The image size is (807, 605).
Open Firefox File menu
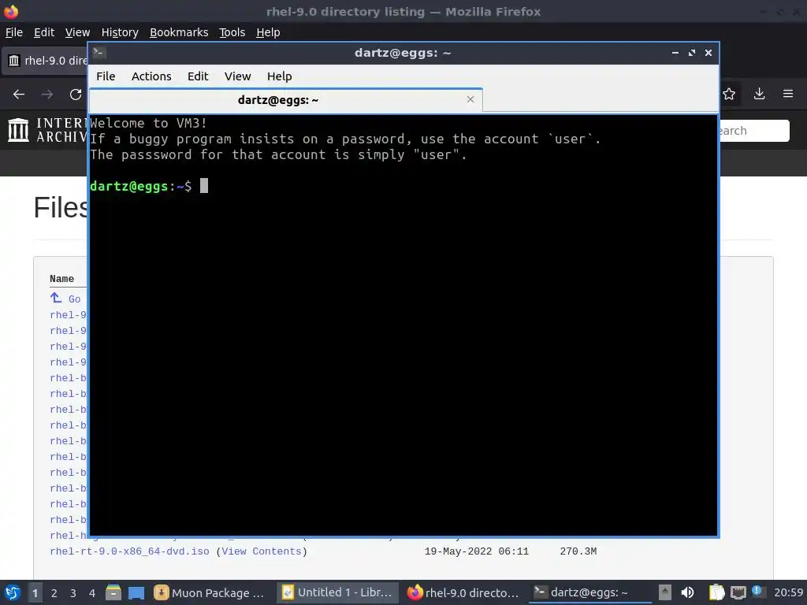tap(14, 32)
